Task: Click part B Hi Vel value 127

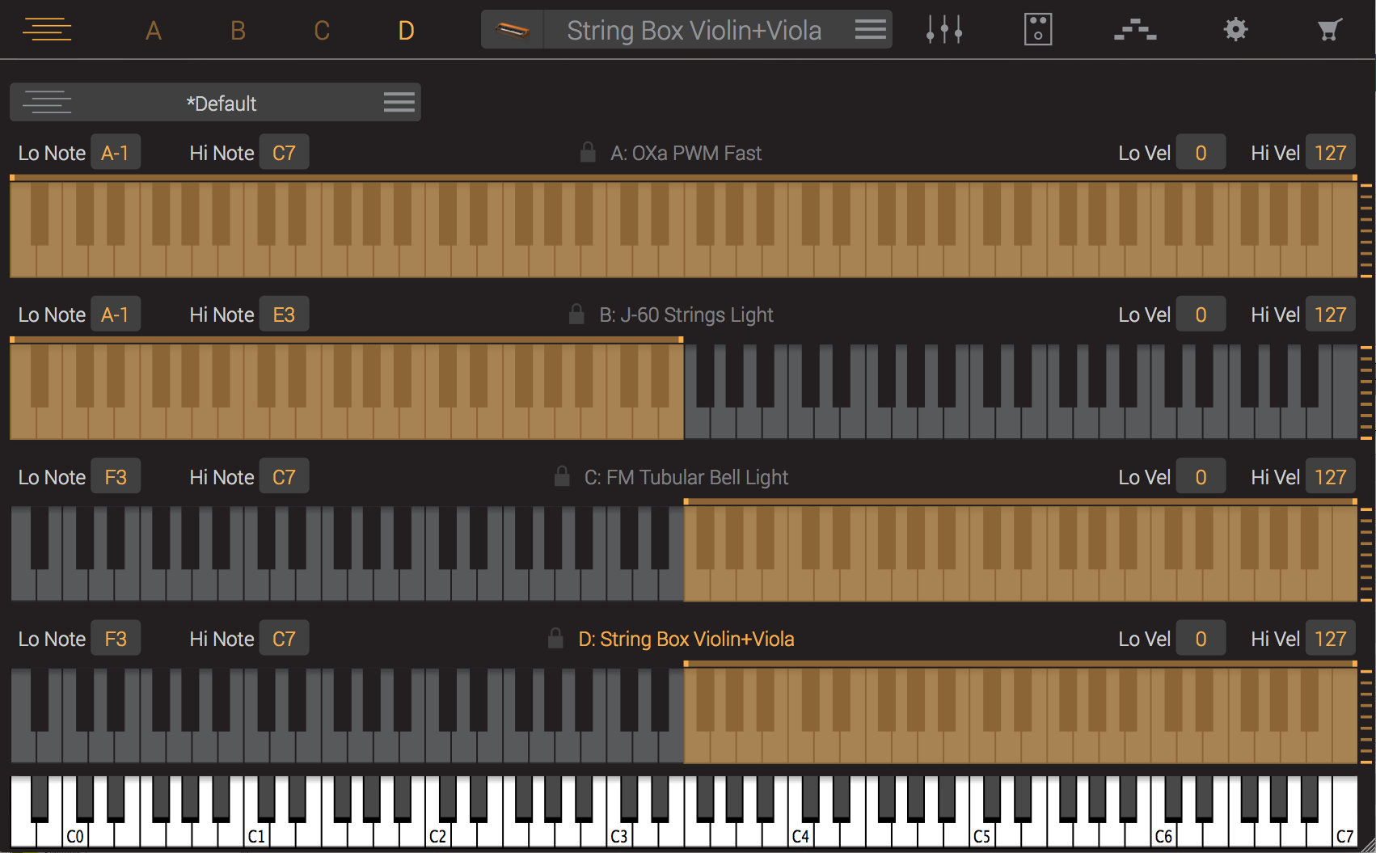Action: [x=1330, y=314]
